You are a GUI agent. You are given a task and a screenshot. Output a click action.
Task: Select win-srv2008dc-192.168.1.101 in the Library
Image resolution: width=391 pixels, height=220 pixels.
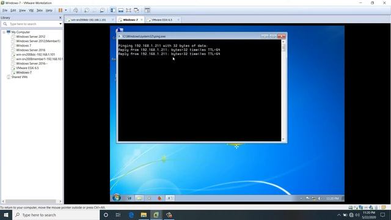coord(35,54)
